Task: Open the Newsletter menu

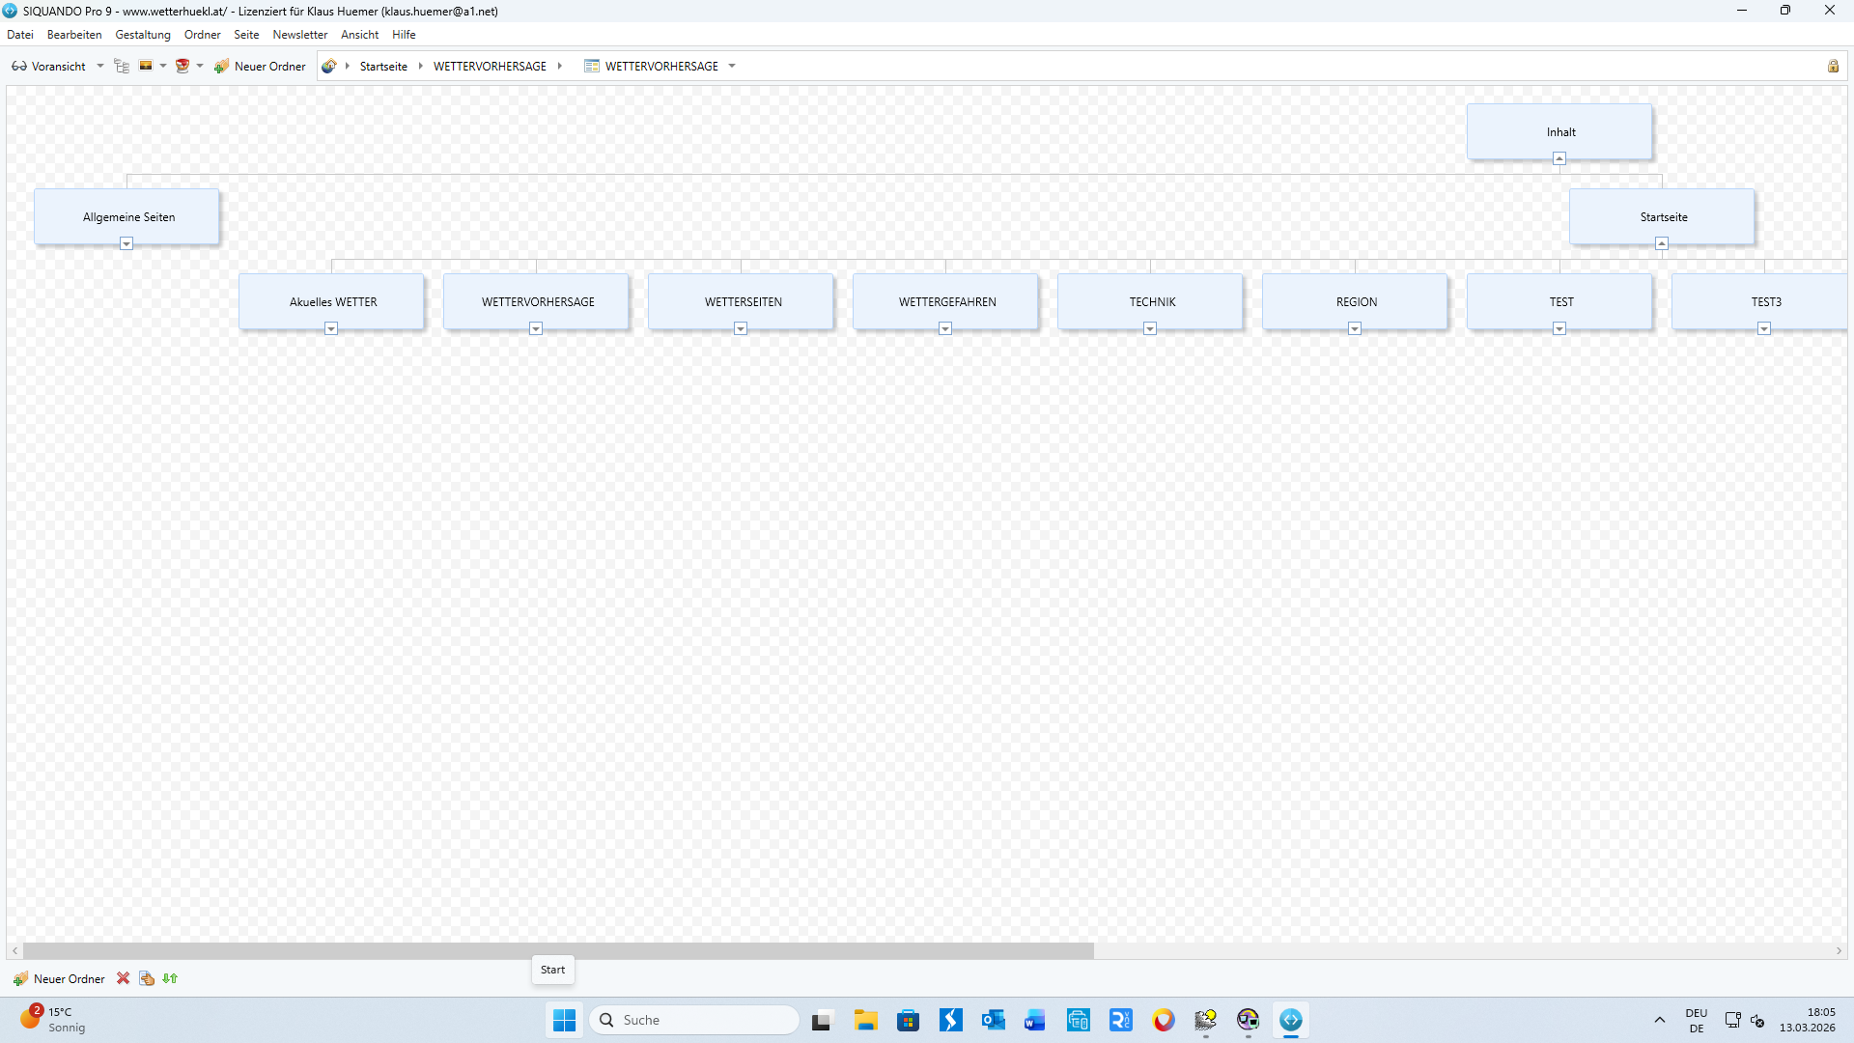Action: pos(299,35)
